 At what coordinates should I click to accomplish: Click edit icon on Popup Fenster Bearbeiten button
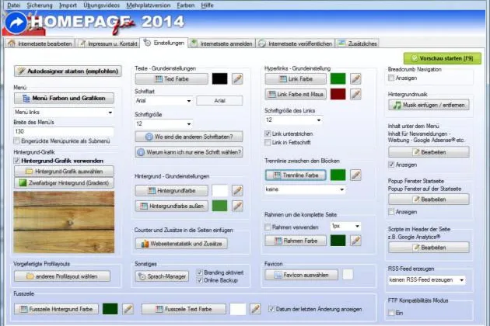416,199
